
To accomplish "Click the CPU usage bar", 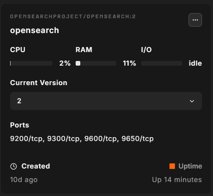I will coord(31,63).
